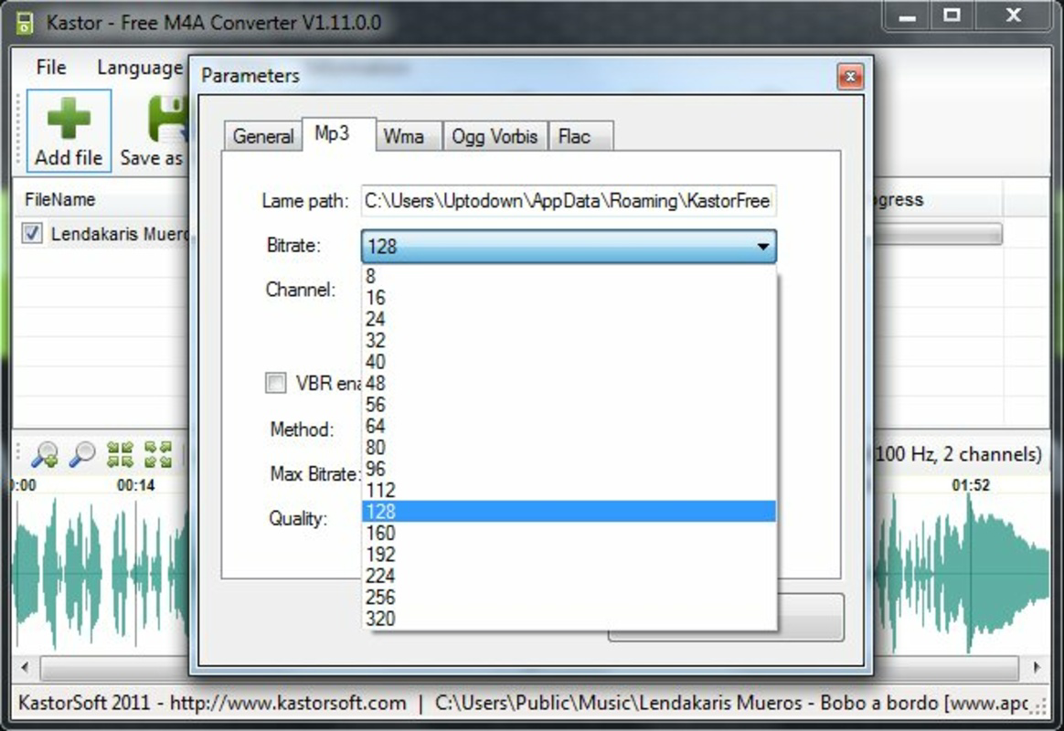Click the 01:52 timeline marker
Image resolution: width=1064 pixels, height=731 pixels.
(971, 485)
